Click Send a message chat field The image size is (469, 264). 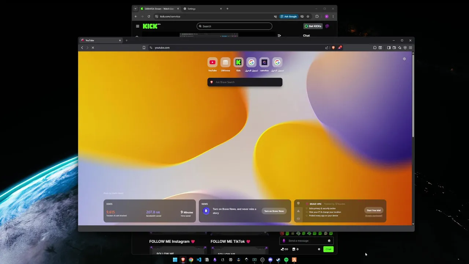click(306, 241)
